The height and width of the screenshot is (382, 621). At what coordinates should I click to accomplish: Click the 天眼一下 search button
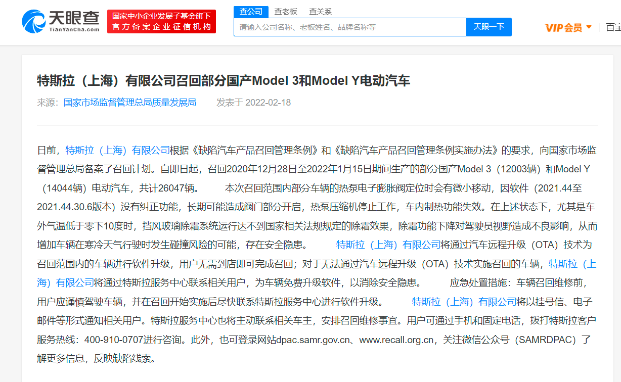[x=489, y=27]
